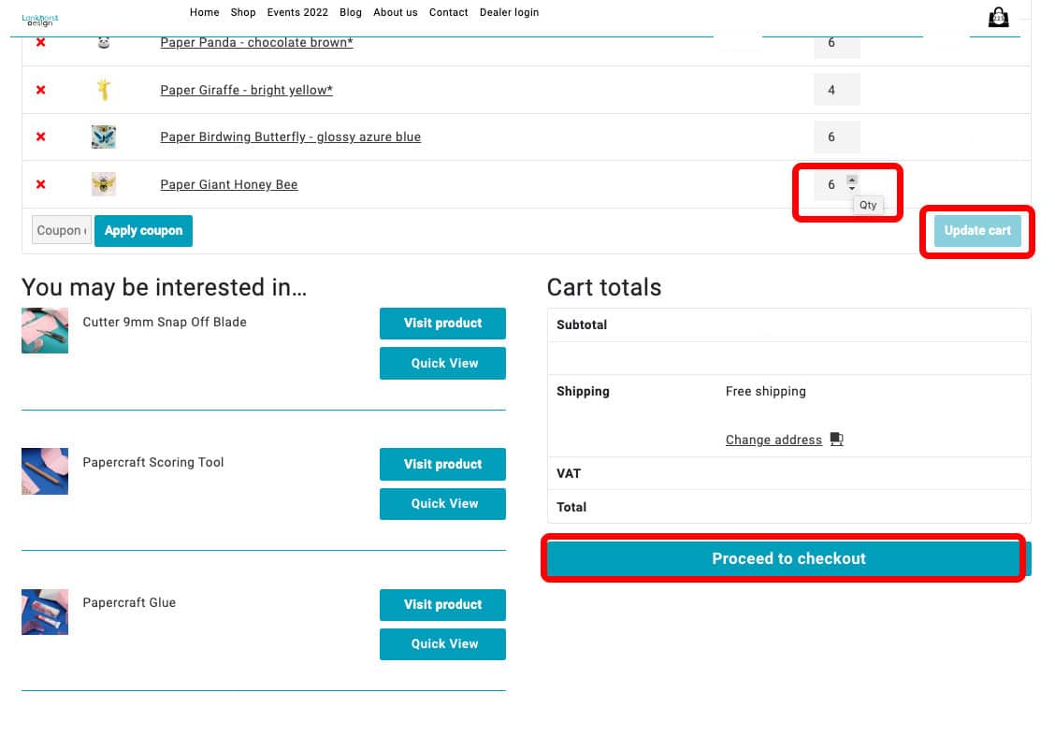The width and height of the screenshot is (1055, 736).
Task: Decrease Honey Bee quantity with down arrow
Action: point(851,189)
